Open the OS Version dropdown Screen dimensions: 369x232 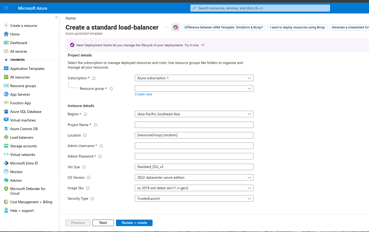(x=194, y=177)
